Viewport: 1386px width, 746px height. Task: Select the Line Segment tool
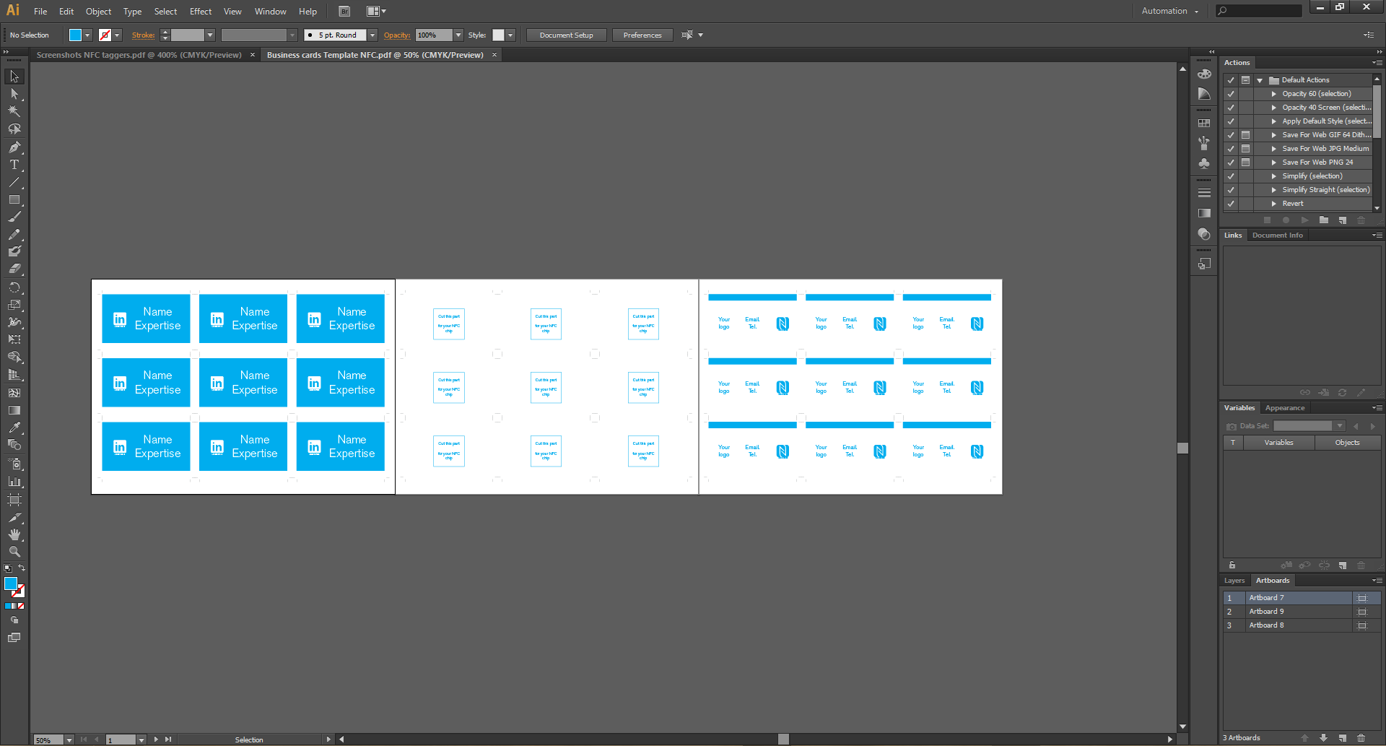point(14,182)
